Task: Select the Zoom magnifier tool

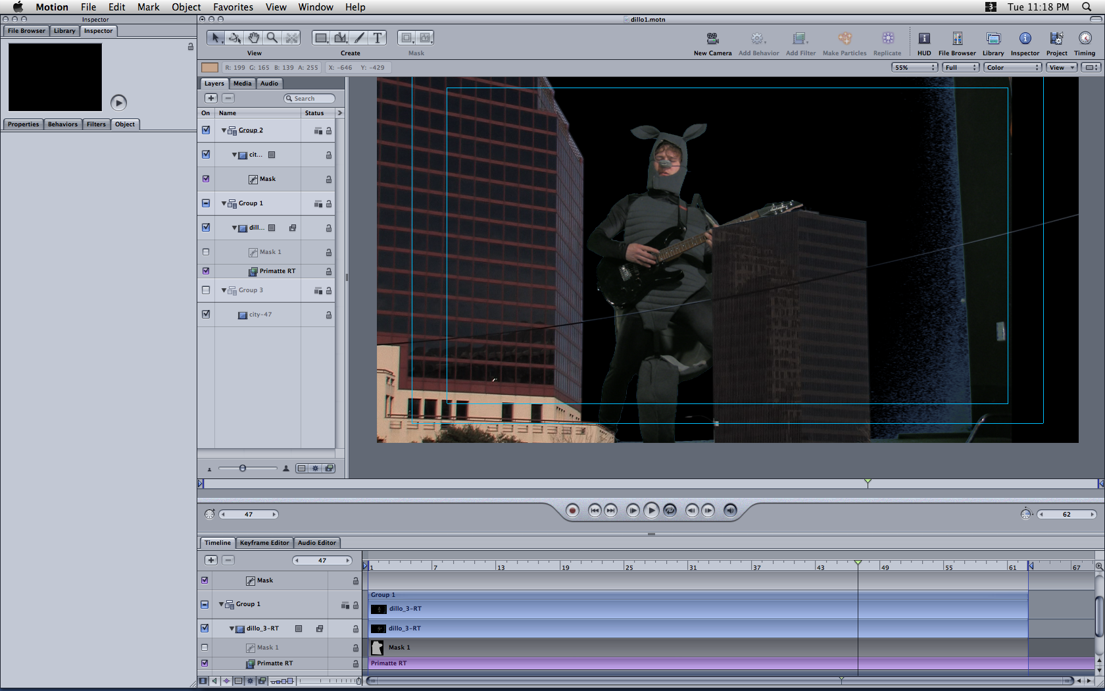Action: tap(272, 38)
